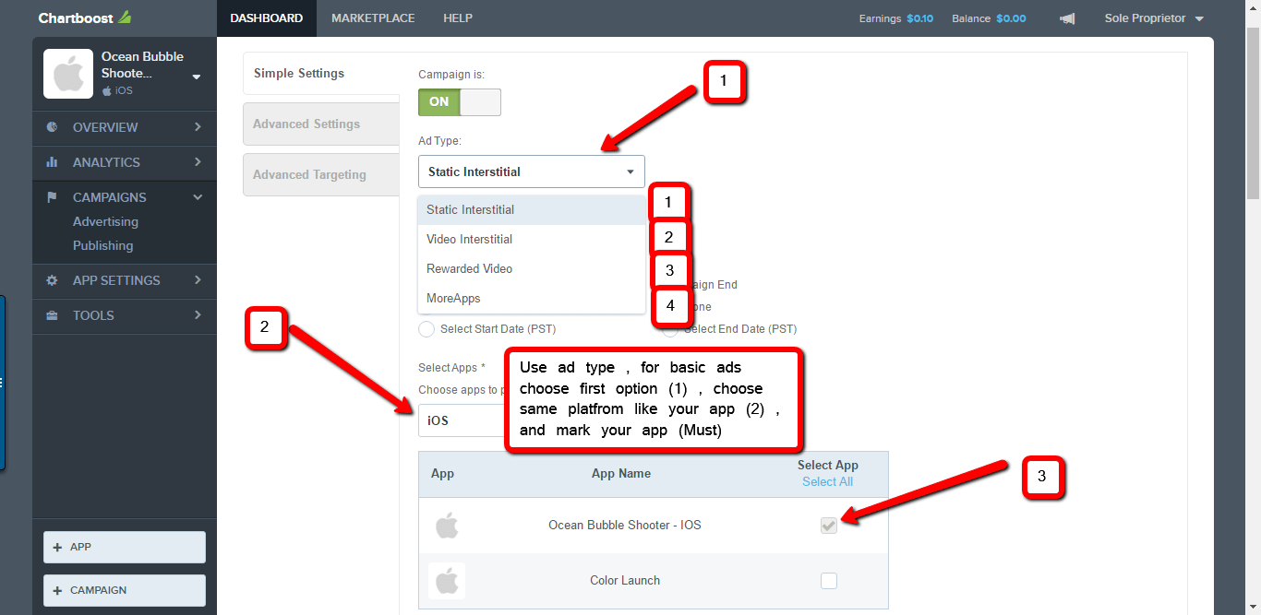Open the Advertising campaigns page
Viewport: 1261px width, 615px height.
pos(105,221)
